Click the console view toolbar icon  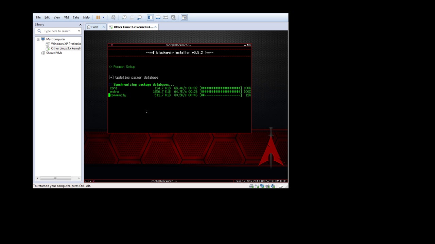coord(184,17)
